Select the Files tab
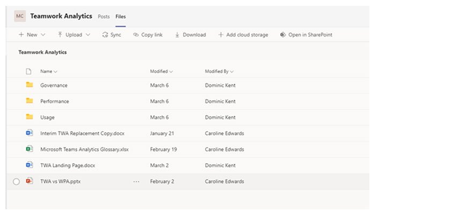This screenshot has width=473, height=213. tap(121, 17)
